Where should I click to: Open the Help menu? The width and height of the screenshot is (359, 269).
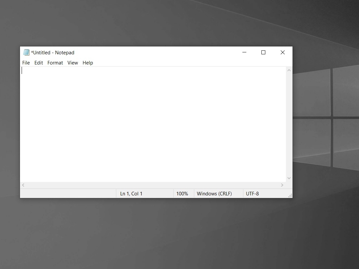click(88, 63)
